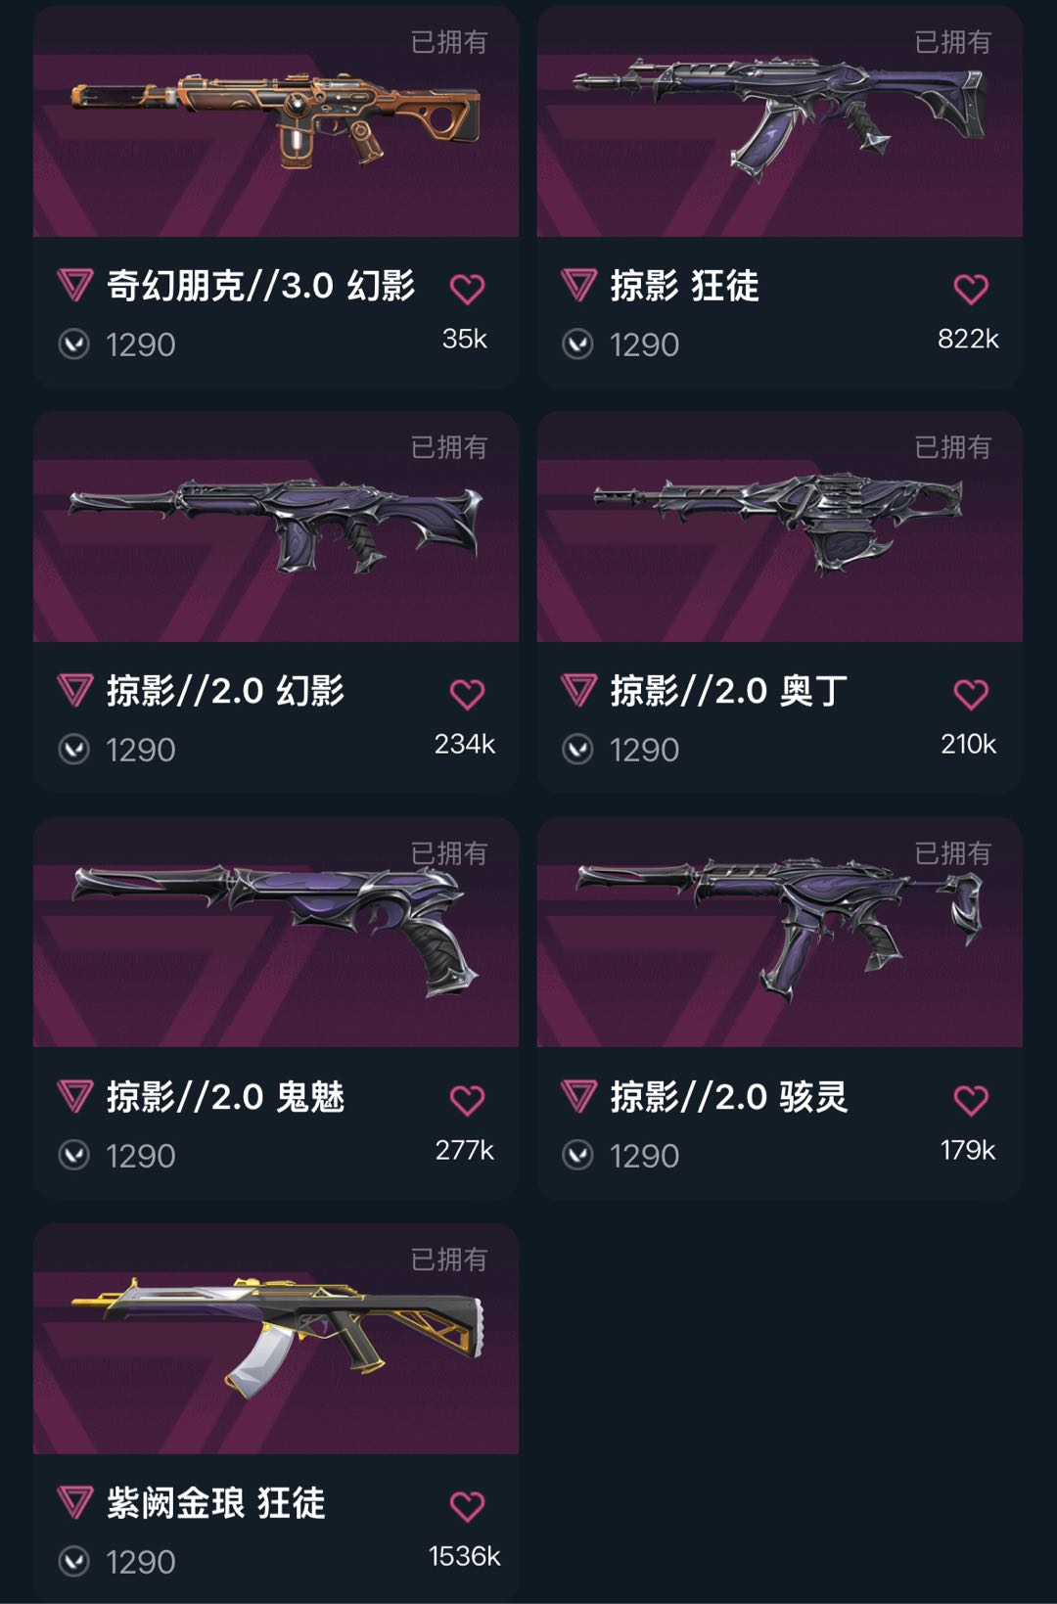Click the VP coin icon under 掠影//2.0 奥丁
The height and width of the screenshot is (1604, 1057).
(x=577, y=750)
